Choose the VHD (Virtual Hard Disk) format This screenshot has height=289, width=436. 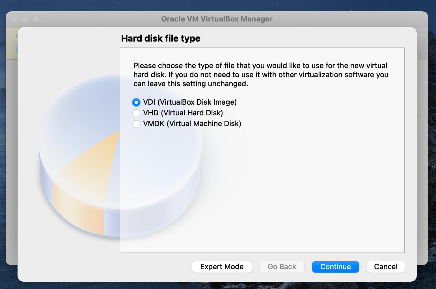point(136,113)
